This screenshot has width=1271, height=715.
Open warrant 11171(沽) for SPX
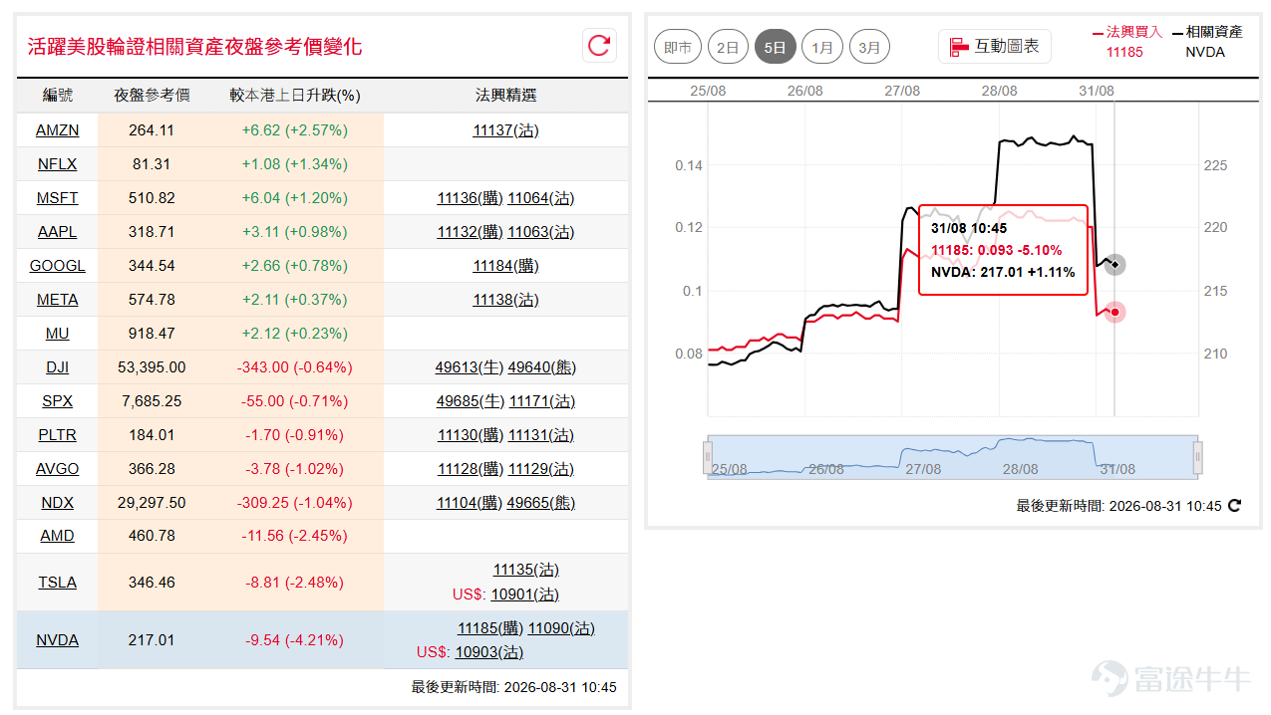542,401
